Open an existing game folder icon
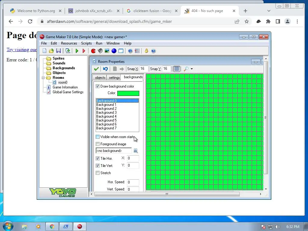This screenshot has width=308, height=231. [x=51, y=51]
